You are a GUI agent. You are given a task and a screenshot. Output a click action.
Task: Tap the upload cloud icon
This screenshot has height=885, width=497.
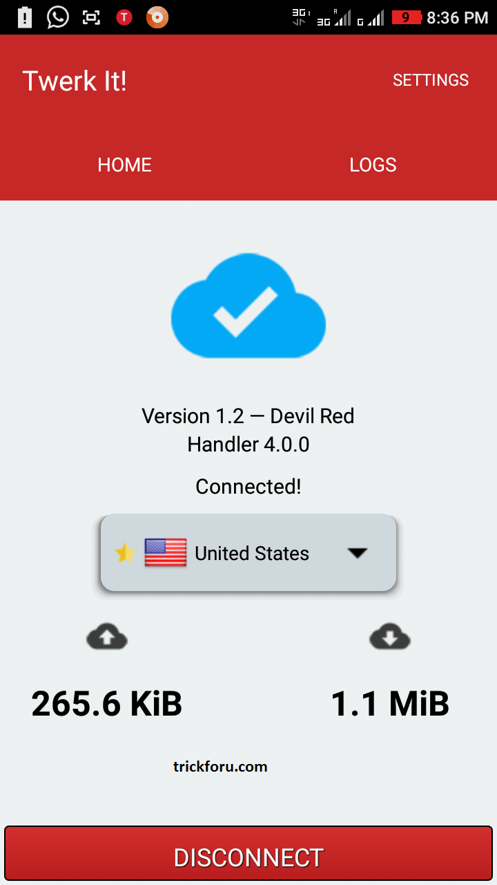pyautogui.click(x=107, y=637)
